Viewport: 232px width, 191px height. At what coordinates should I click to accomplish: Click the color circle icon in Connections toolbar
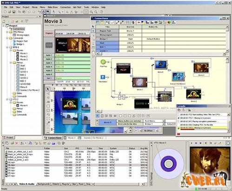(169, 22)
